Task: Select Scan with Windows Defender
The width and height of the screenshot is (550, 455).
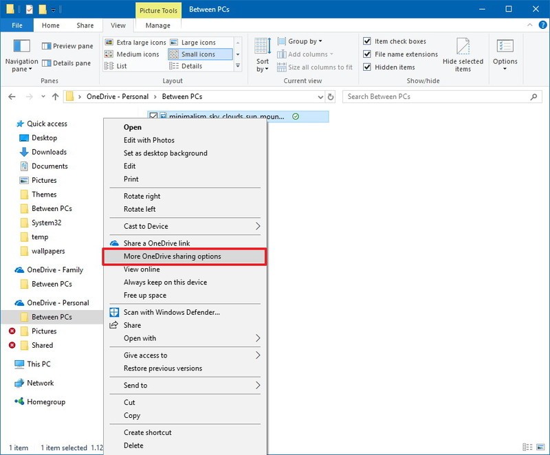Action: click(185, 312)
